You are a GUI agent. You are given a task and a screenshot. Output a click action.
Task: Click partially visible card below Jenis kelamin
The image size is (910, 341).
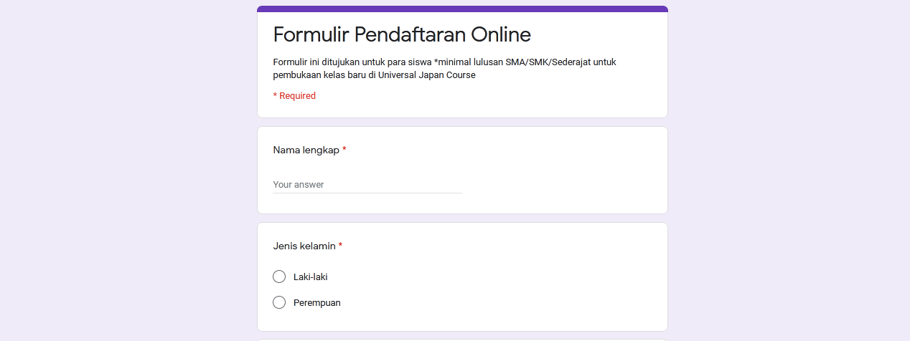point(462,340)
